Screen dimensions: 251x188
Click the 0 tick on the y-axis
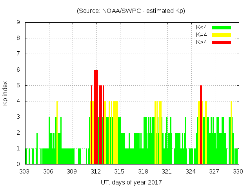pos(18,164)
